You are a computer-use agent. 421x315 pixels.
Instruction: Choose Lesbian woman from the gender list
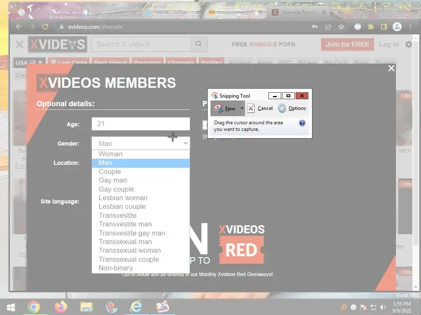click(x=141, y=198)
